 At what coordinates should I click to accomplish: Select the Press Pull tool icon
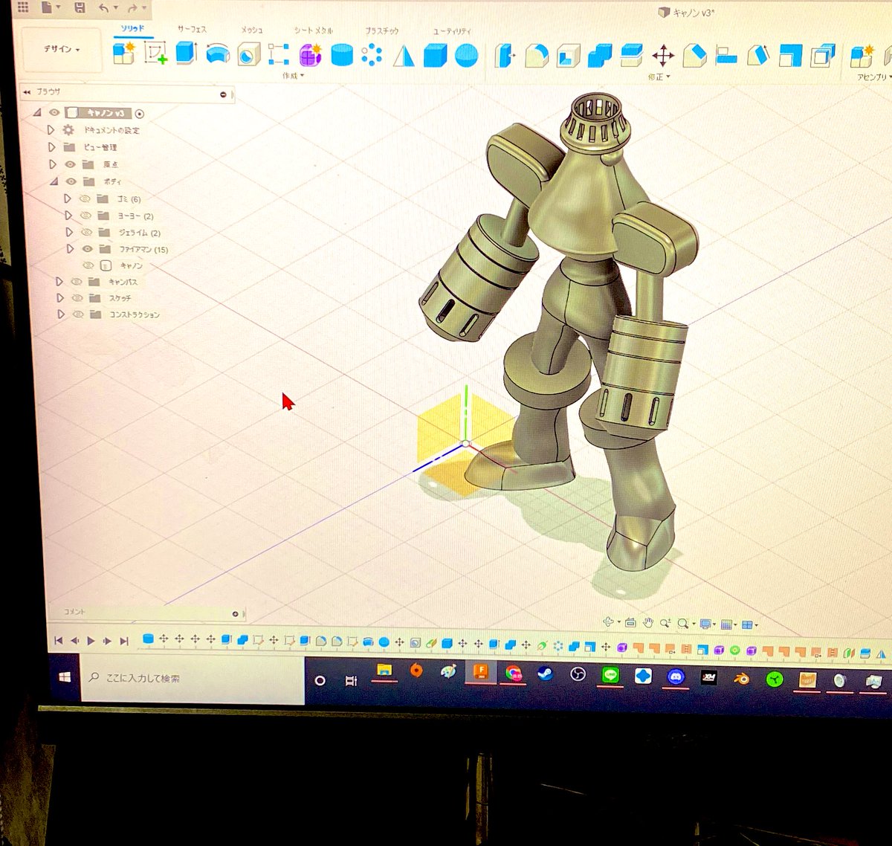point(505,56)
